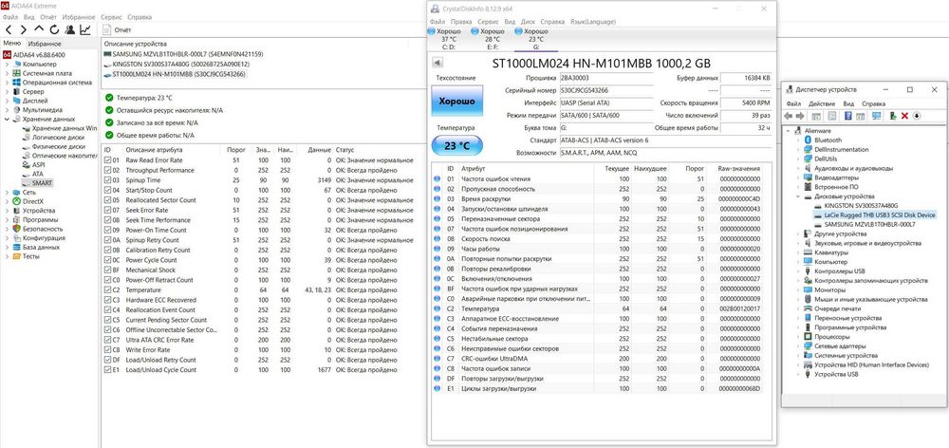Collapse the Хранение данных tree node
Screen dimensions: 949x448
(8, 120)
